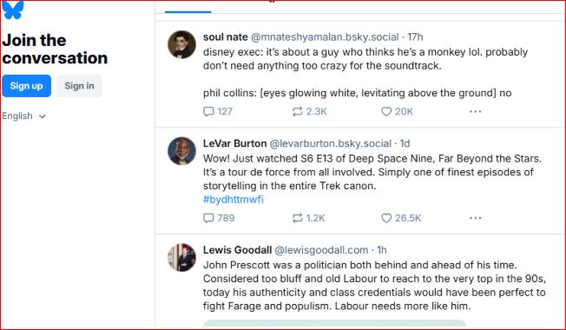The image size is (566, 330).
Task: Click the Sign in button
Action: pos(79,86)
